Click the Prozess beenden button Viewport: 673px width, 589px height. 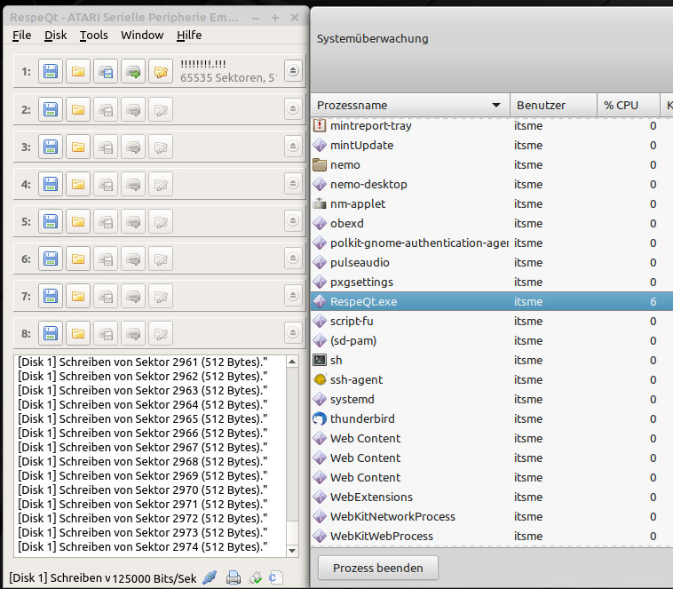click(377, 568)
